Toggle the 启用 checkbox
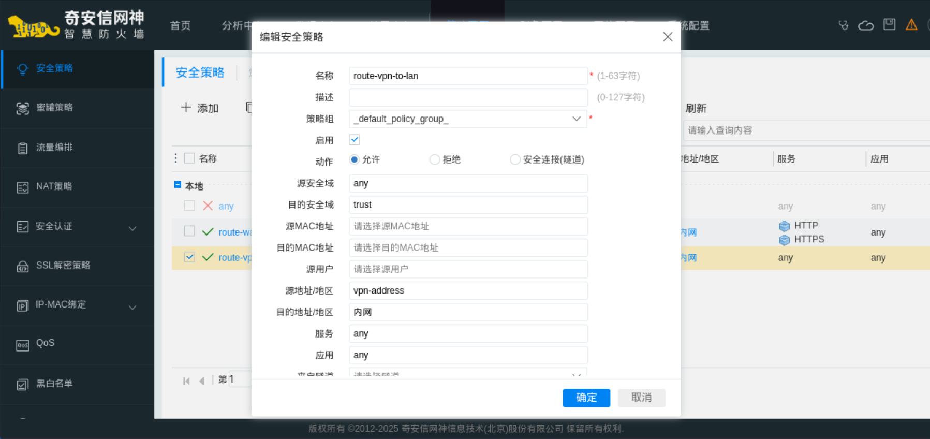The image size is (930, 439). [x=355, y=140]
